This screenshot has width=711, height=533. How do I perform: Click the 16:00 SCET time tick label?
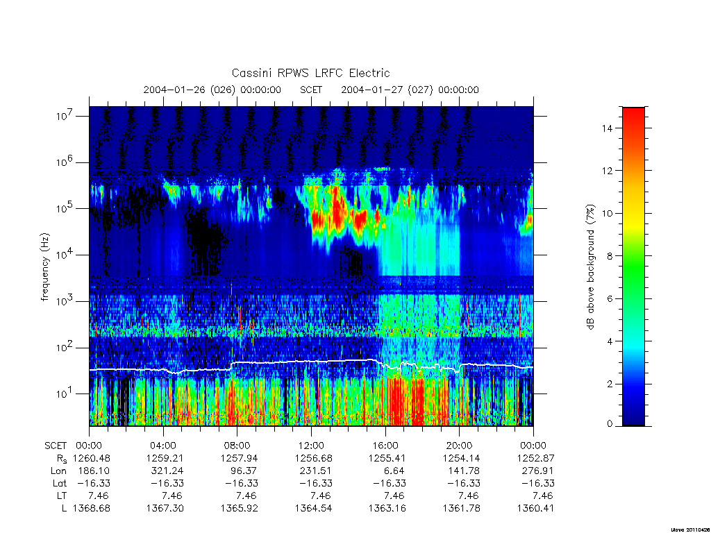point(385,446)
